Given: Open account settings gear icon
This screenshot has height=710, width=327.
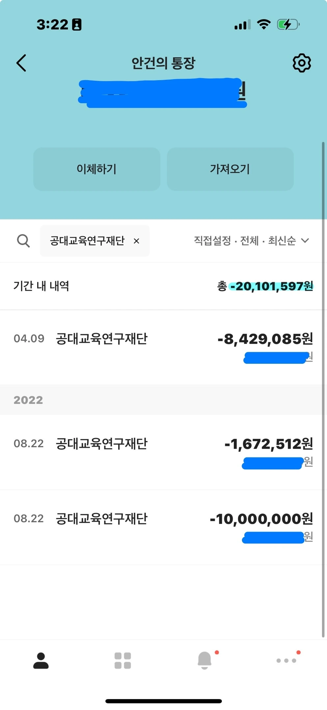Looking at the screenshot, I should click(302, 63).
